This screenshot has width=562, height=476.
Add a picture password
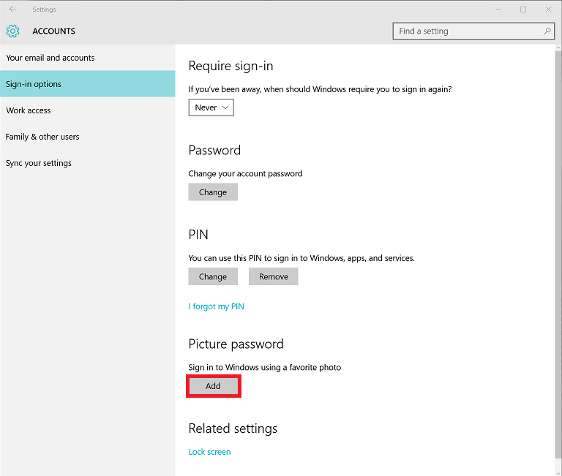pyautogui.click(x=213, y=386)
